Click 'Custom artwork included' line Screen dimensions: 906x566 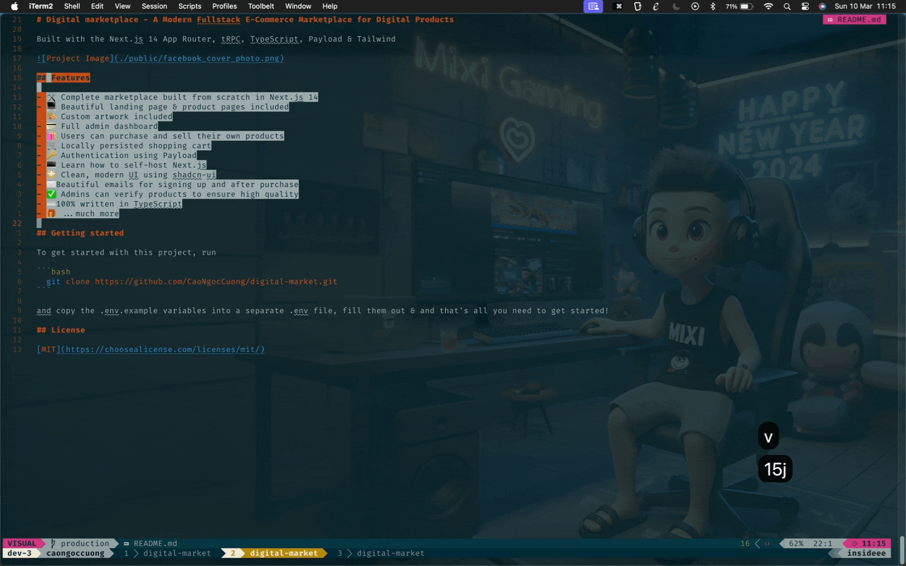[x=105, y=116]
